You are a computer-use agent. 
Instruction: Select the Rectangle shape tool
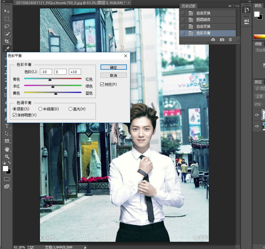pos(7,141)
